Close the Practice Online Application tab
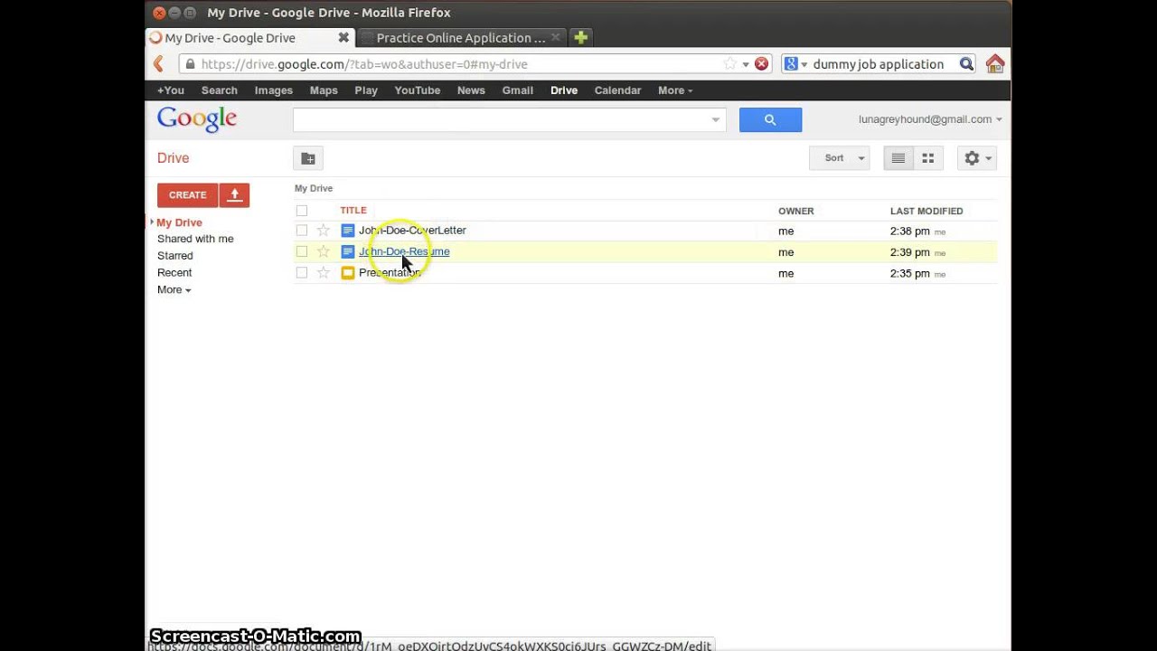 pos(556,37)
